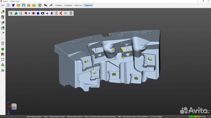This screenshot has width=211, height=118.
Task: Expand the selection tool dropdown arrow
Action: tap(29, 13)
